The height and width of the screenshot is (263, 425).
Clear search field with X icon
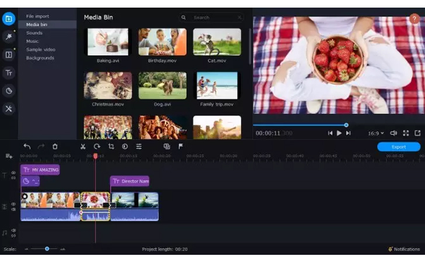(239, 18)
